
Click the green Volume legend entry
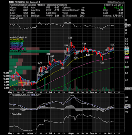pyautogui.click(x=18, y=51)
